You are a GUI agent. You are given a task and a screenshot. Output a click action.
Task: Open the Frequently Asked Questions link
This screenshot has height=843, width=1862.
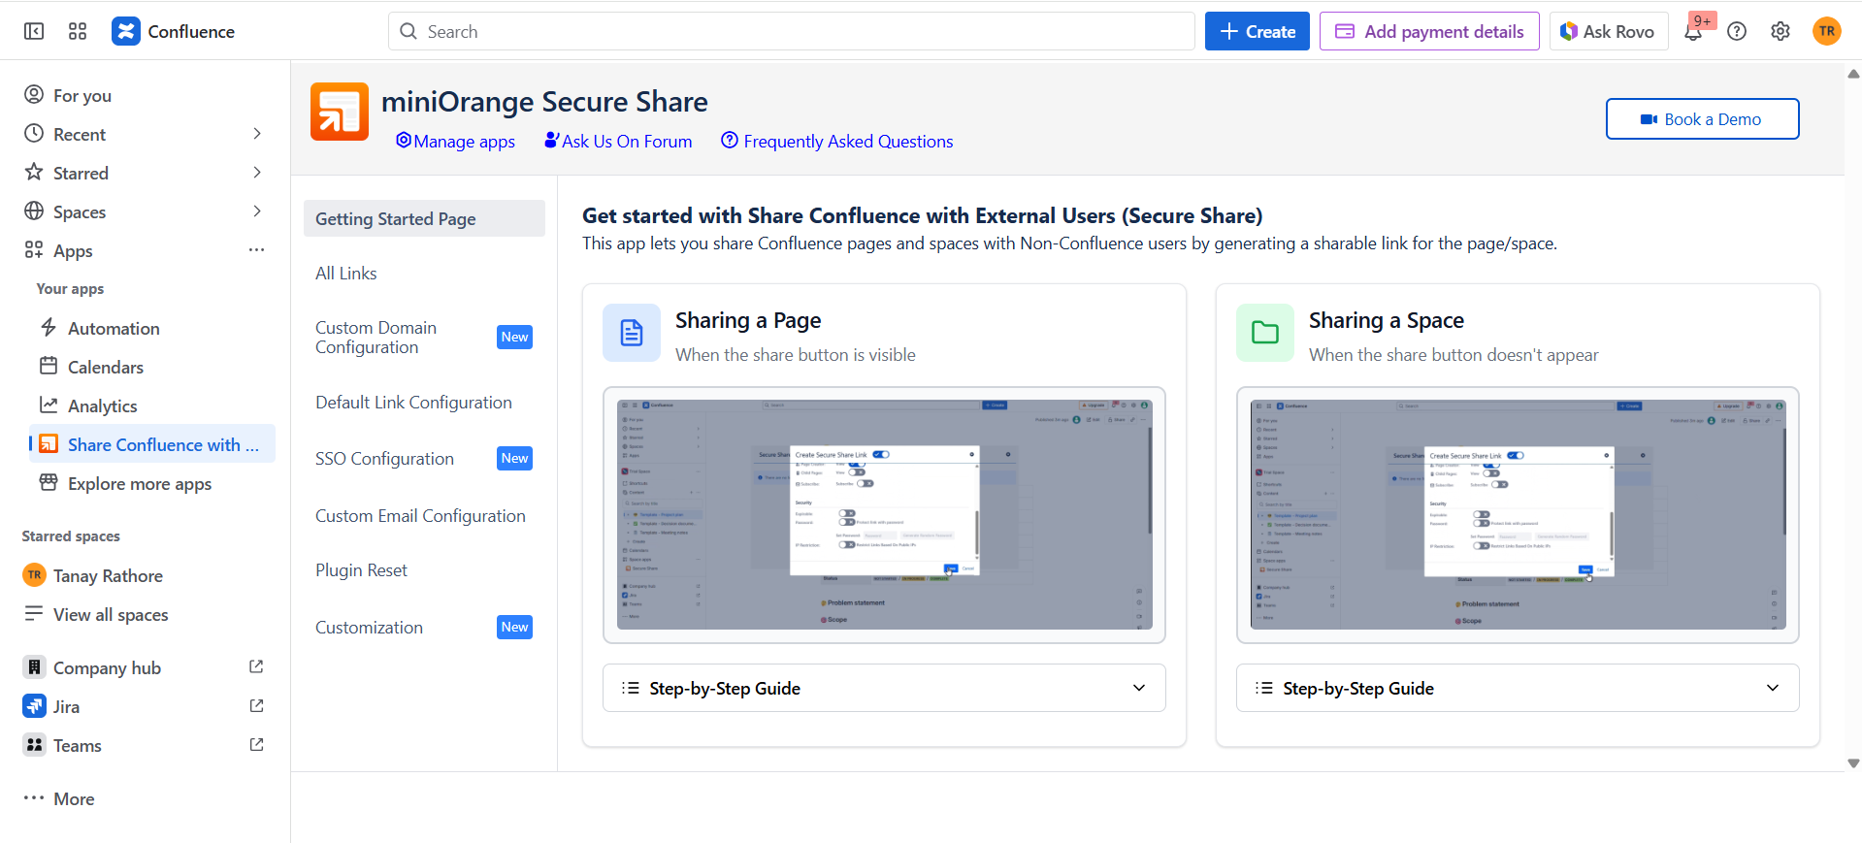tap(836, 142)
